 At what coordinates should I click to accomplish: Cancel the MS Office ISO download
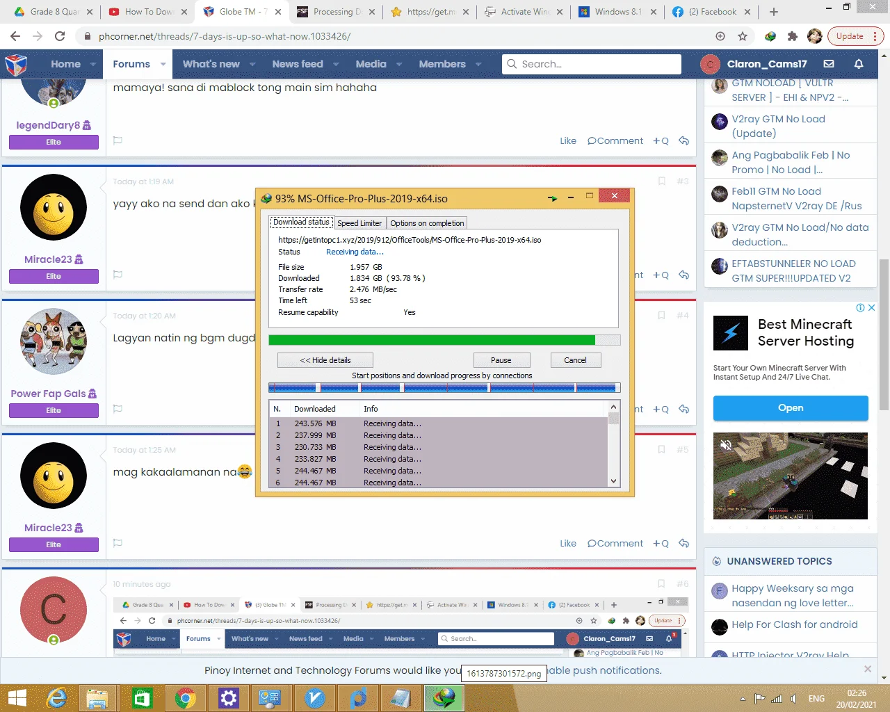575,360
